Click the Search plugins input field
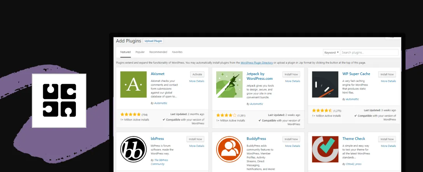The width and height of the screenshot is (423, 172). tap(369, 52)
